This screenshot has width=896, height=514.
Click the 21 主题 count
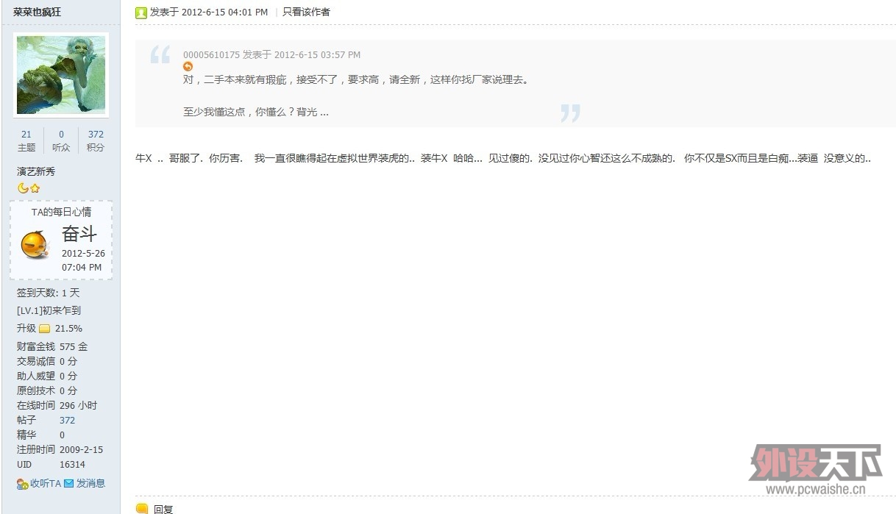(26, 140)
